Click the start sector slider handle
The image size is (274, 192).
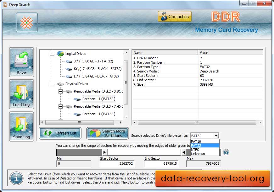(x=104, y=152)
